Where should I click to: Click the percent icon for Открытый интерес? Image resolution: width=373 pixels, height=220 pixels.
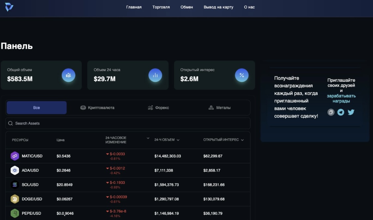242,75
